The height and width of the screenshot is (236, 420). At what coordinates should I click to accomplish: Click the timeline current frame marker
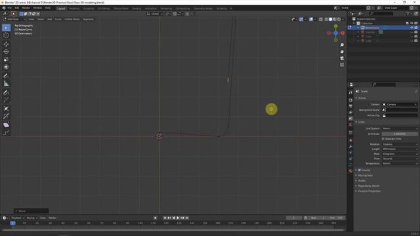pyautogui.click(x=12, y=223)
